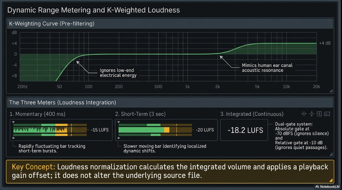Click the upward marker triangle beneath Momentary meter
Viewport: 342px width, 190px height.
click(13, 138)
